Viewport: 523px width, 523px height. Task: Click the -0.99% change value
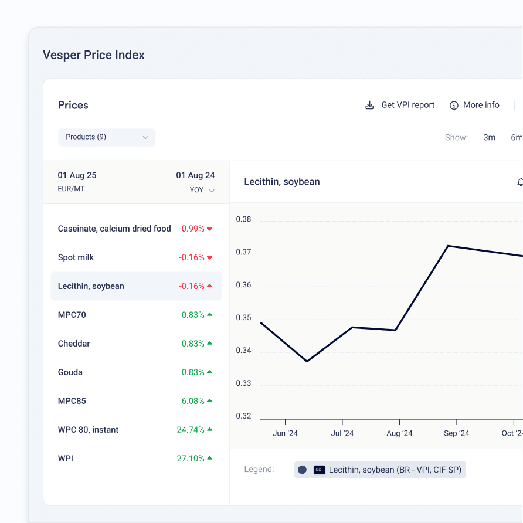tap(192, 229)
